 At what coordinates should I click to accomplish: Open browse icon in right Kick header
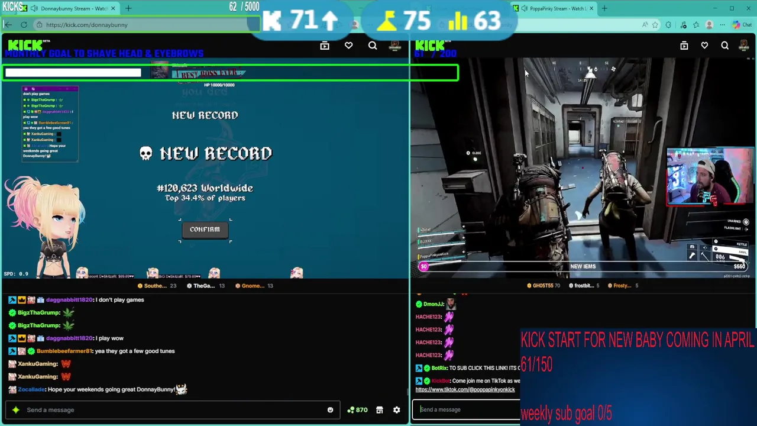click(684, 46)
